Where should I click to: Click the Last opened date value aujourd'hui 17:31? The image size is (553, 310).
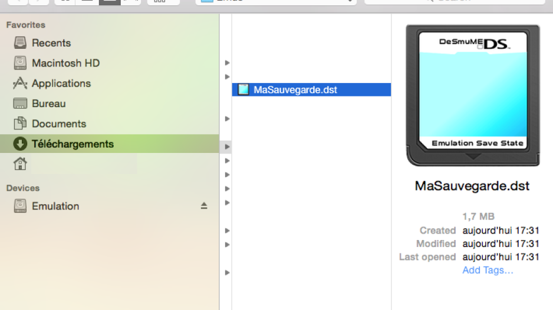[501, 257]
